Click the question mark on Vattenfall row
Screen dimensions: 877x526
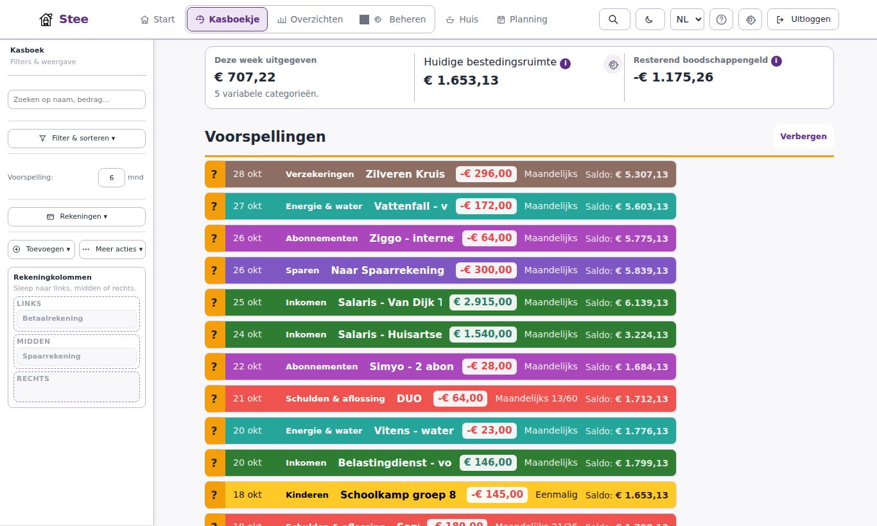(x=214, y=206)
